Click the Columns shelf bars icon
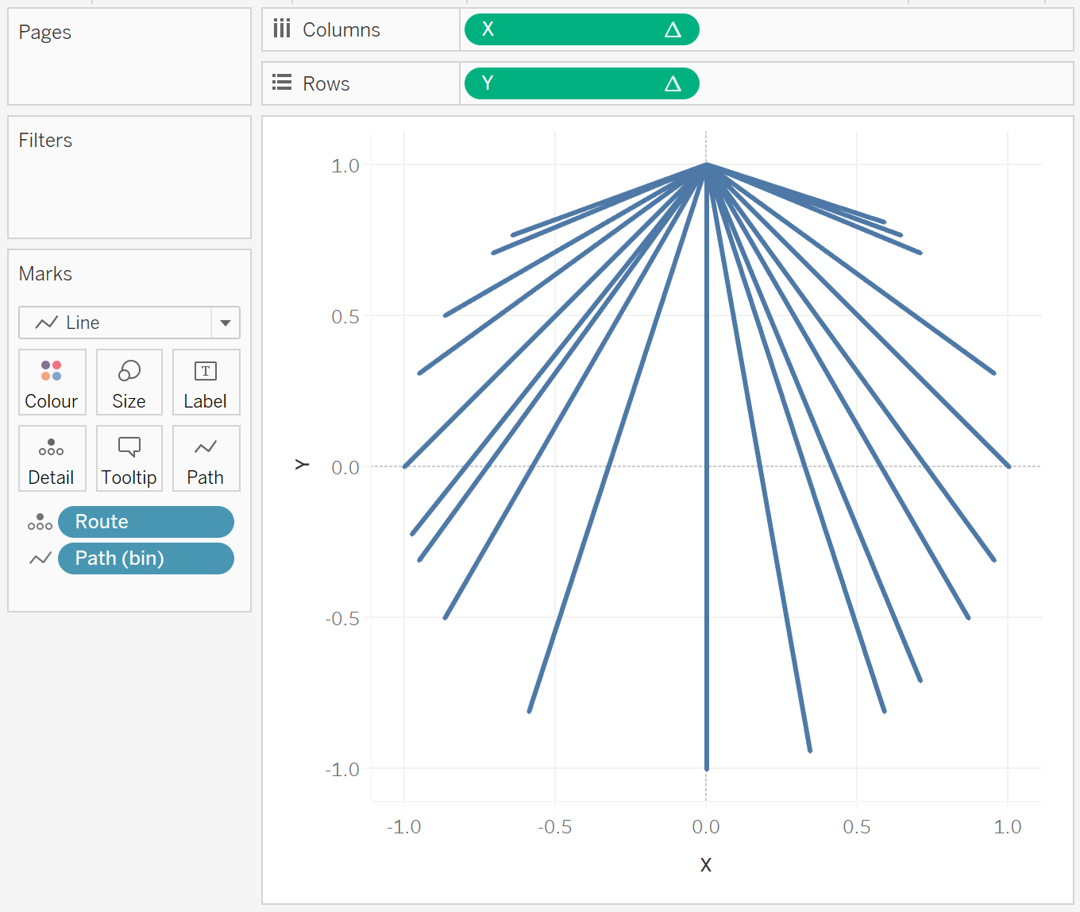This screenshot has height=912, width=1080. point(282,29)
